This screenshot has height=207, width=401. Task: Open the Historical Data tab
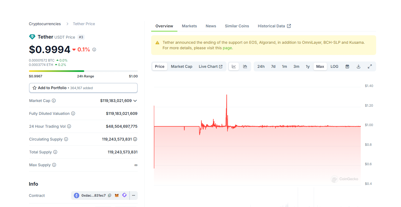click(x=274, y=26)
